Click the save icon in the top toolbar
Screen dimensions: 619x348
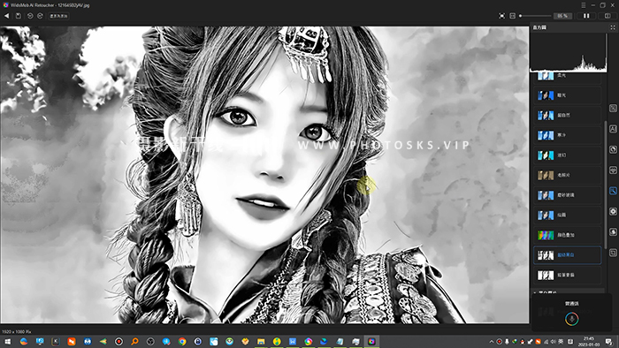coord(19,16)
